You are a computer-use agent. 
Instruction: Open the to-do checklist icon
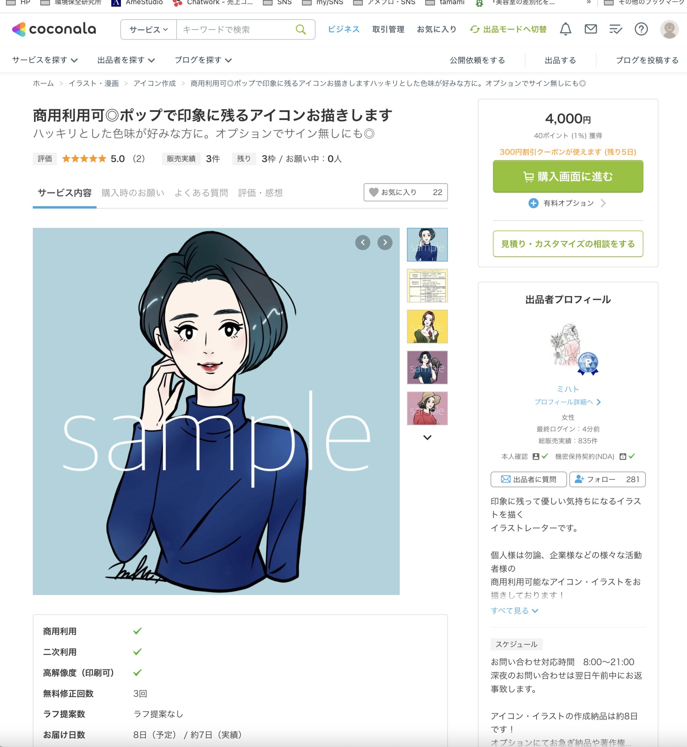616,29
